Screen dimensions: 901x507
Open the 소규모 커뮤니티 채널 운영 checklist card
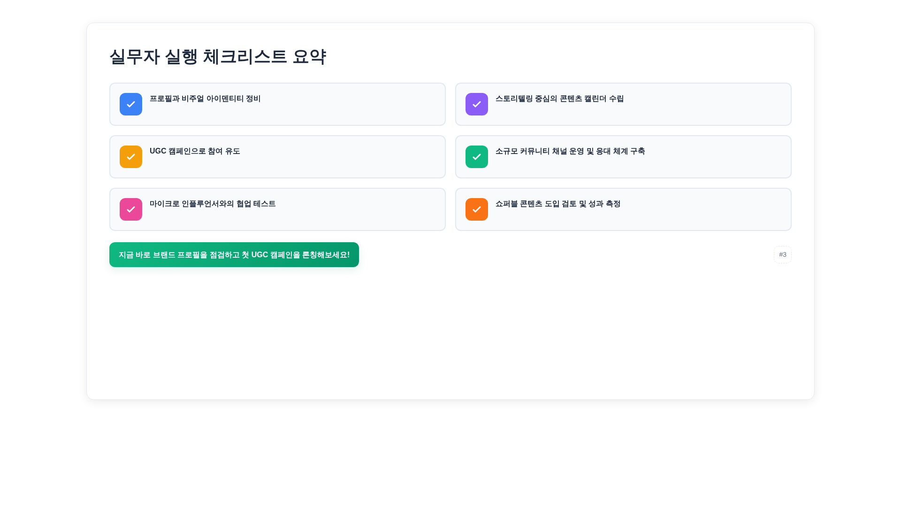click(x=623, y=156)
